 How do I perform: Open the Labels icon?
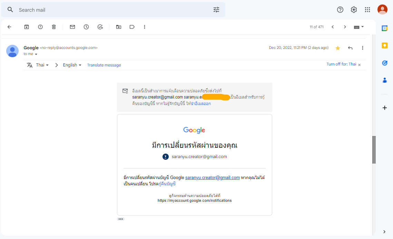point(132,27)
